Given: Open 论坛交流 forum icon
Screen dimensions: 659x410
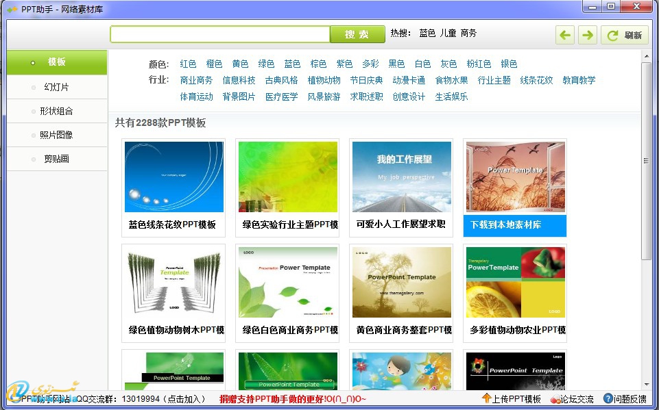Looking at the screenshot, I should point(555,399).
